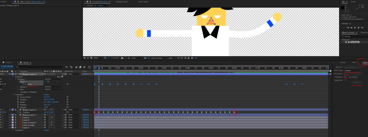368x137 pixels.
Task: Open Polystar 1 blend mode Normal dropdown
Action: (x=53, y=79)
